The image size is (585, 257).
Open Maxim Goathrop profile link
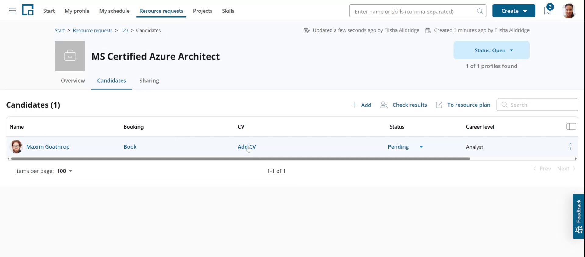pos(48,147)
